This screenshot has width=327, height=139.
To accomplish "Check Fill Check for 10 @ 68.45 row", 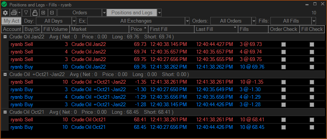I will (x=312, y=127).
